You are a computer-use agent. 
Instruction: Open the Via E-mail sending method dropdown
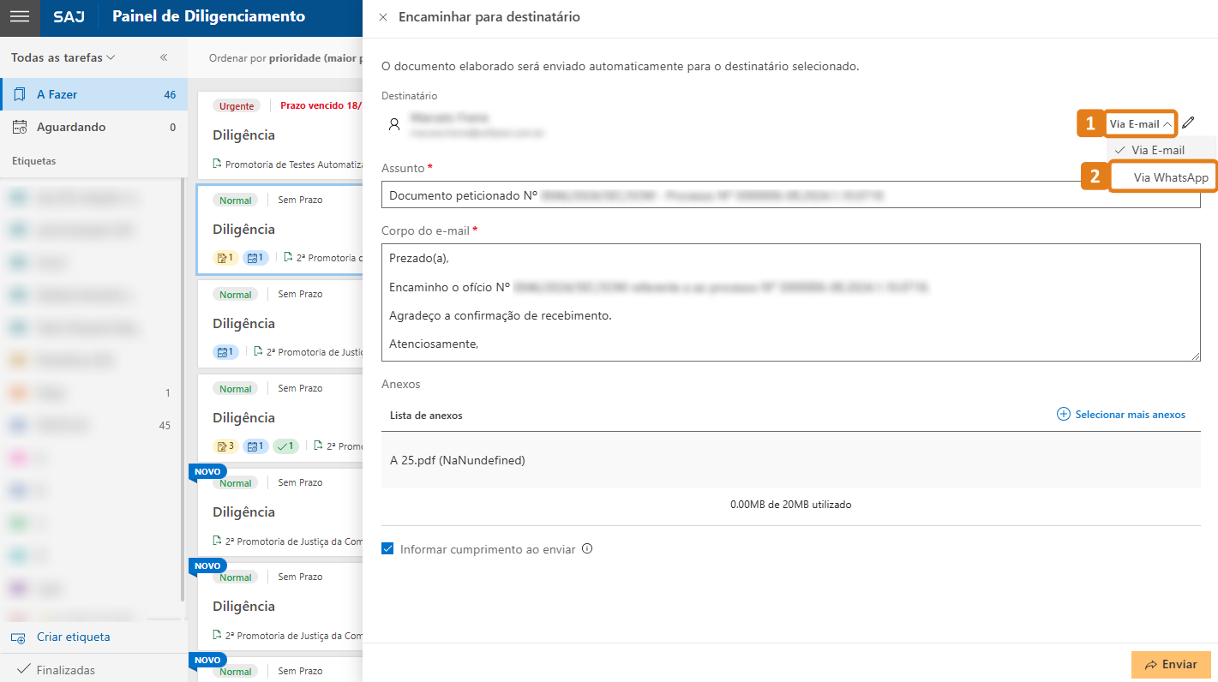pyautogui.click(x=1140, y=123)
